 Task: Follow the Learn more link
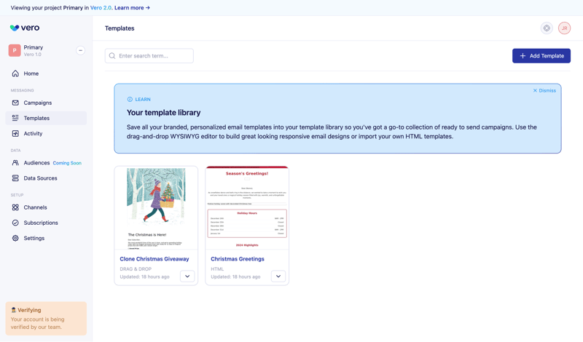[x=132, y=8]
